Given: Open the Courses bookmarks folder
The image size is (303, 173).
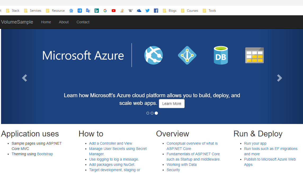Looking at the screenshot, I should pos(190,11).
